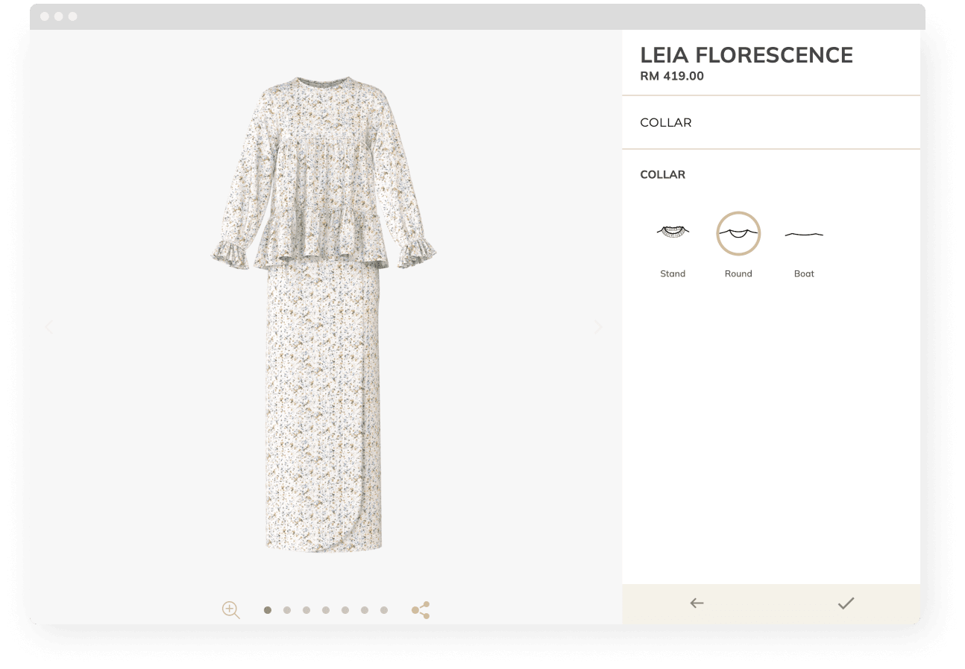Open the COLLAR section header
965x669 pixels.
tap(666, 123)
